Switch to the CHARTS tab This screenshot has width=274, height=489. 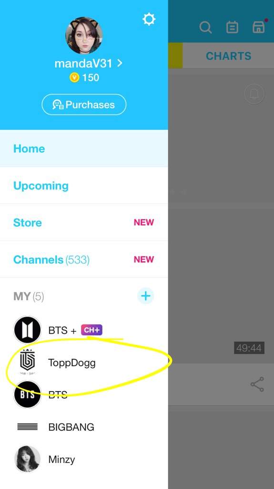coord(228,56)
